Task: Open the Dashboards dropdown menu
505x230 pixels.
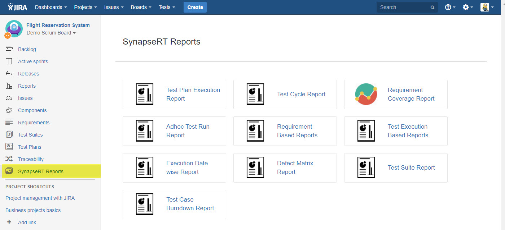Action: [x=51, y=7]
